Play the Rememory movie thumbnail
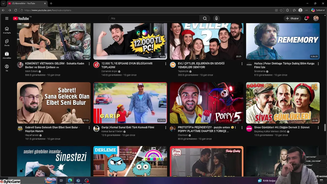Screen dimensions: 327x184 pos(283,41)
